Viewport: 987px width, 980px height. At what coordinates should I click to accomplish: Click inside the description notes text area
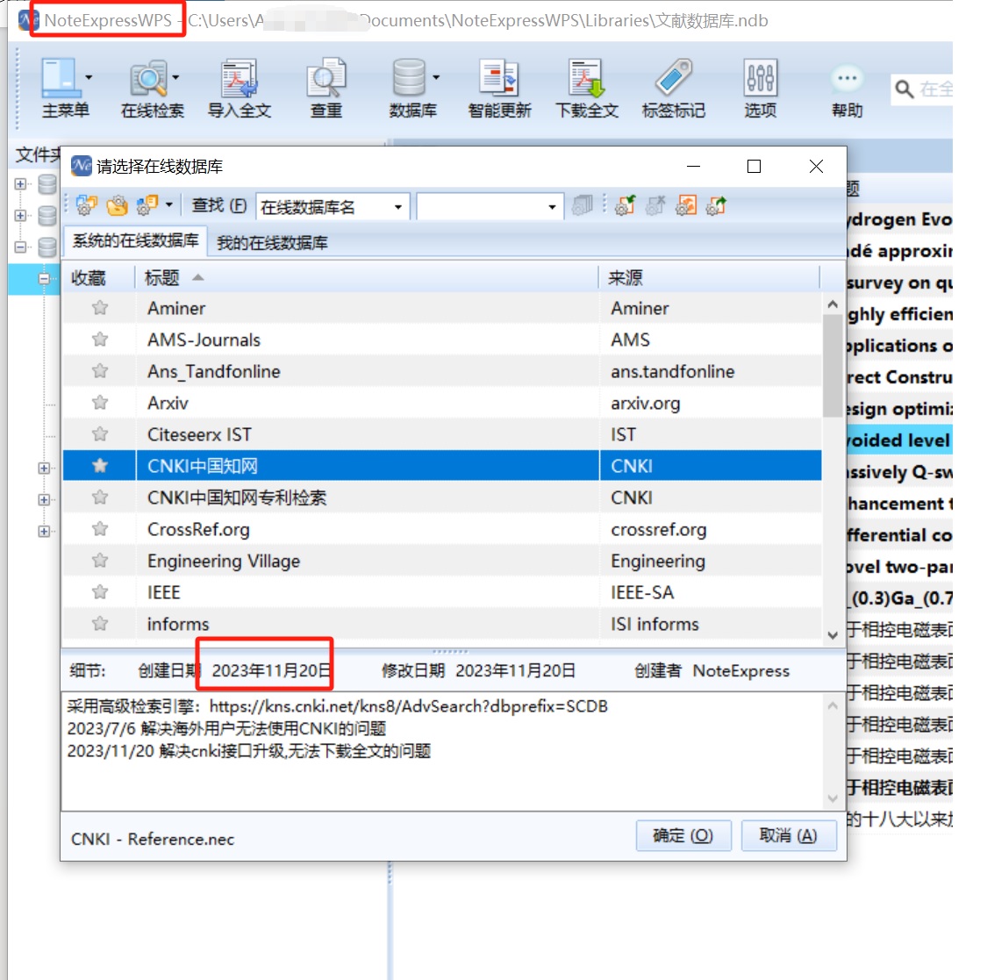[443, 751]
